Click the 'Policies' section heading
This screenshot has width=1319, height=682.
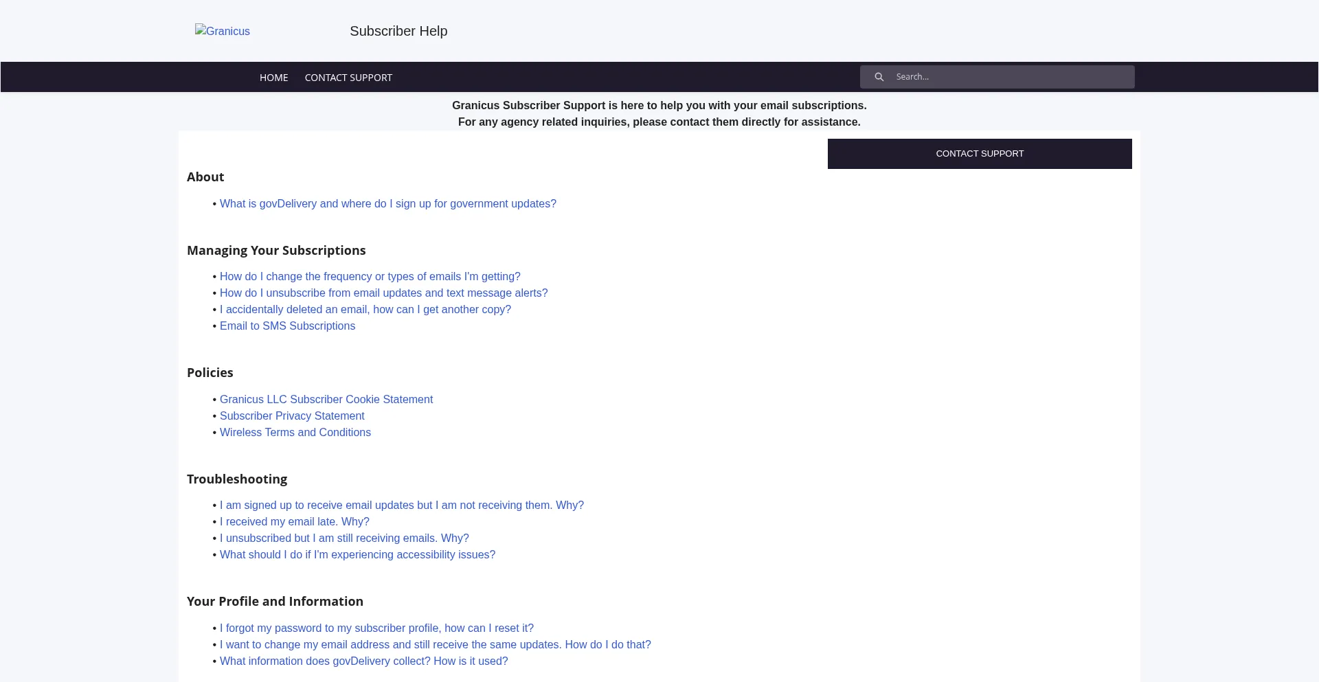pyautogui.click(x=210, y=373)
